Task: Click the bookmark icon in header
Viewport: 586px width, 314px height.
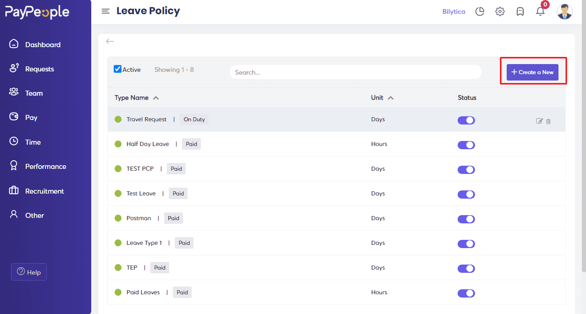Action: 520,11
